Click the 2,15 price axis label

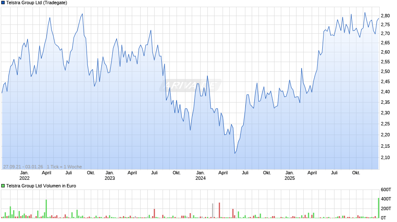385,146
